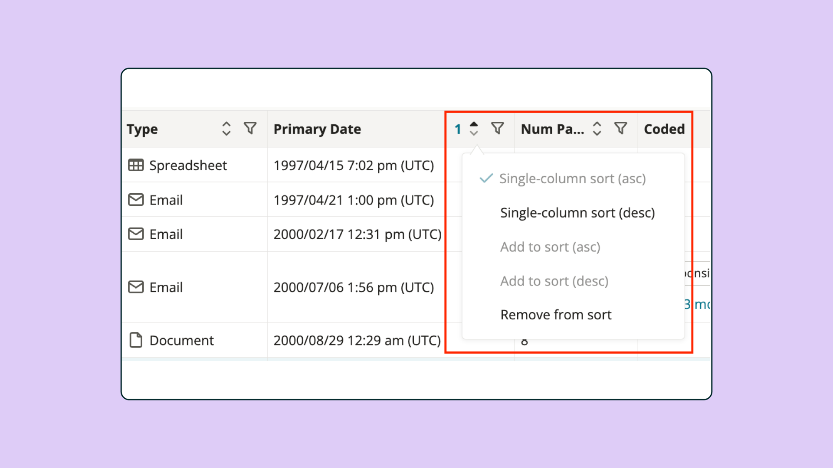Click the Email icon on the 2000/07/06 row

pos(136,287)
